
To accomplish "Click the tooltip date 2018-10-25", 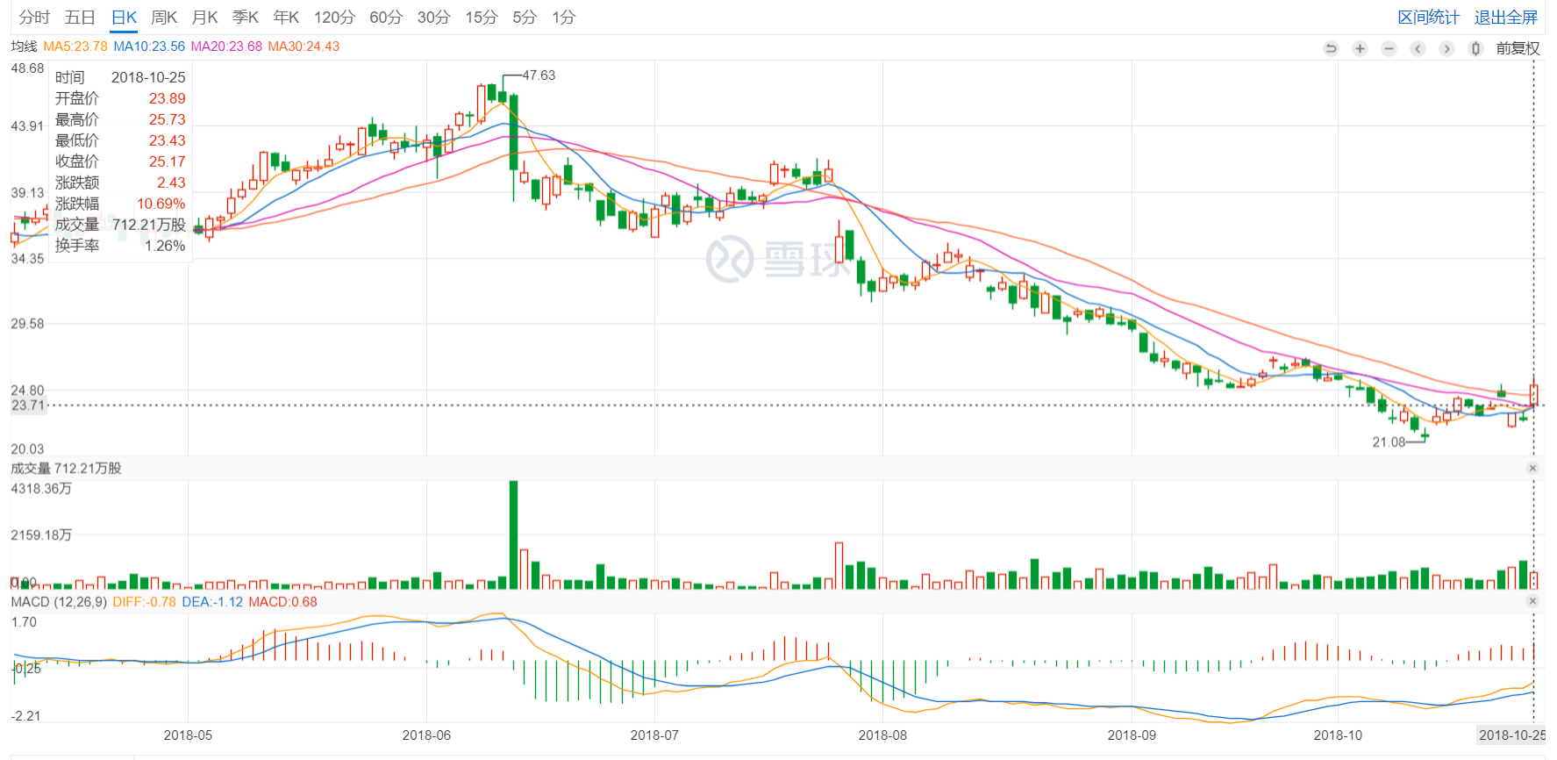I will tap(148, 77).
